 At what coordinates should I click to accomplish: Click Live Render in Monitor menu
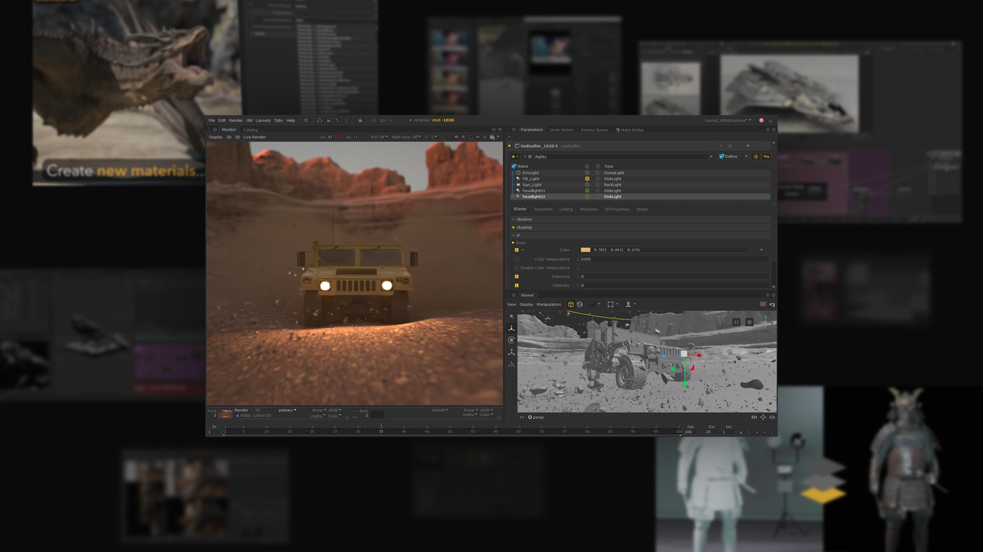[254, 137]
